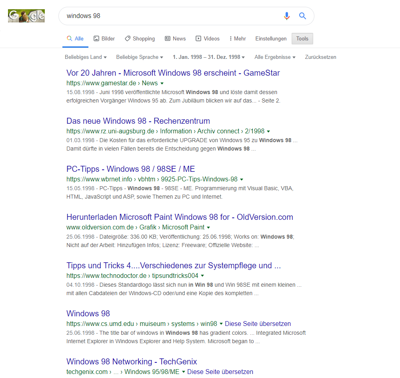400x378 pixels.
Task: Expand arrow next to techgenix.com URL
Action: click(184, 372)
